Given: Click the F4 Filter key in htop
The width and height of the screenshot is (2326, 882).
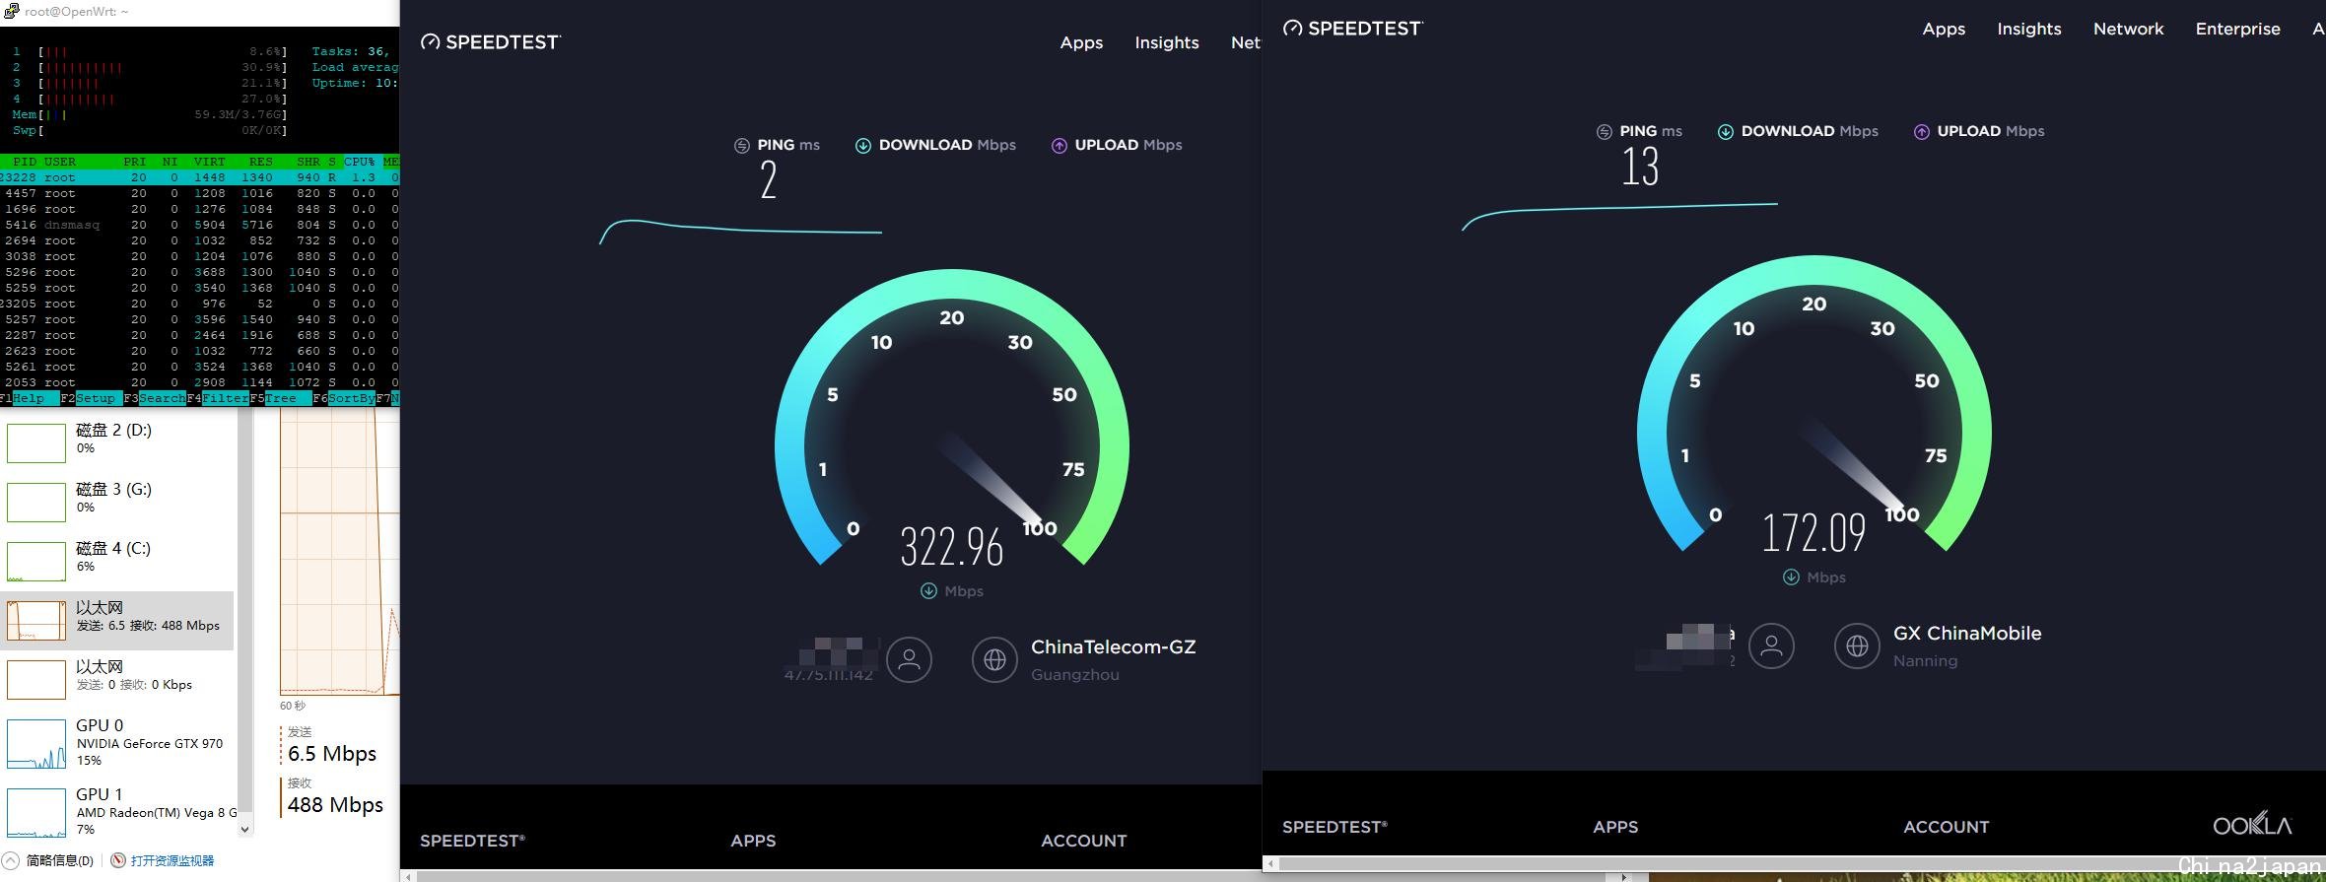Looking at the screenshot, I should tap(218, 398).
